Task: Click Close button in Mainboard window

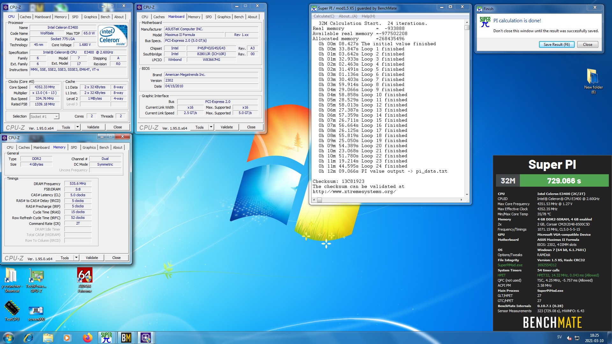Action: (251, 127)
